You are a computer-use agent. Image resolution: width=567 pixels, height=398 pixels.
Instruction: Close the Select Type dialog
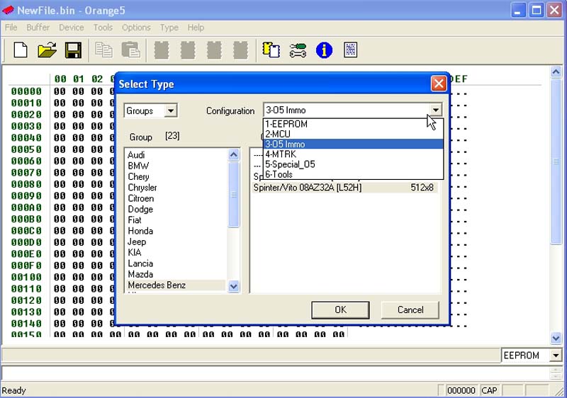438,84
